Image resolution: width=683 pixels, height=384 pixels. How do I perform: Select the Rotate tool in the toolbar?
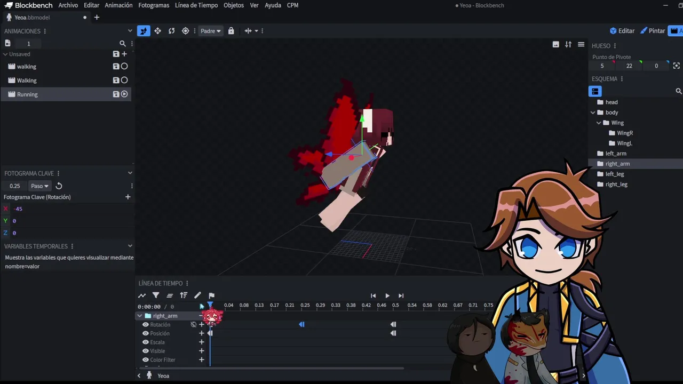(171, 31)
